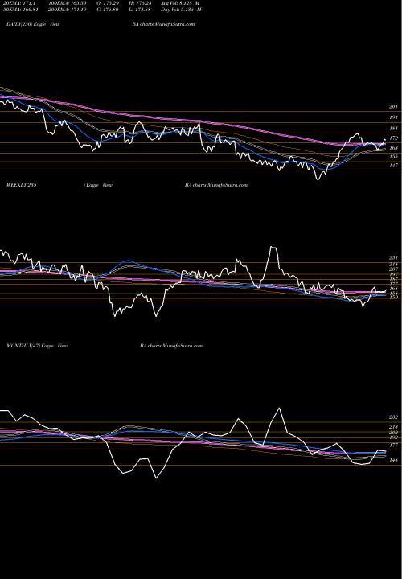Click the MONTHLY(47) Eagle View title

[37, 346]
